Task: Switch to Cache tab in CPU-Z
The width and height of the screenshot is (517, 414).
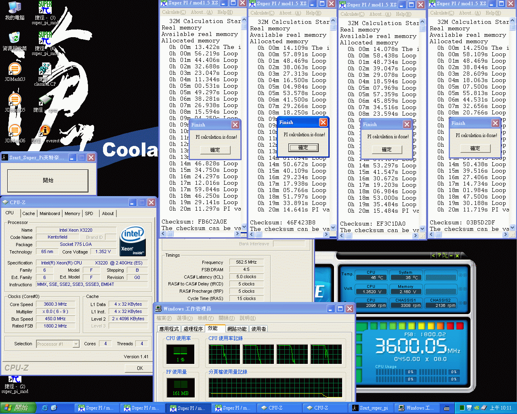Action: [29, 213]
